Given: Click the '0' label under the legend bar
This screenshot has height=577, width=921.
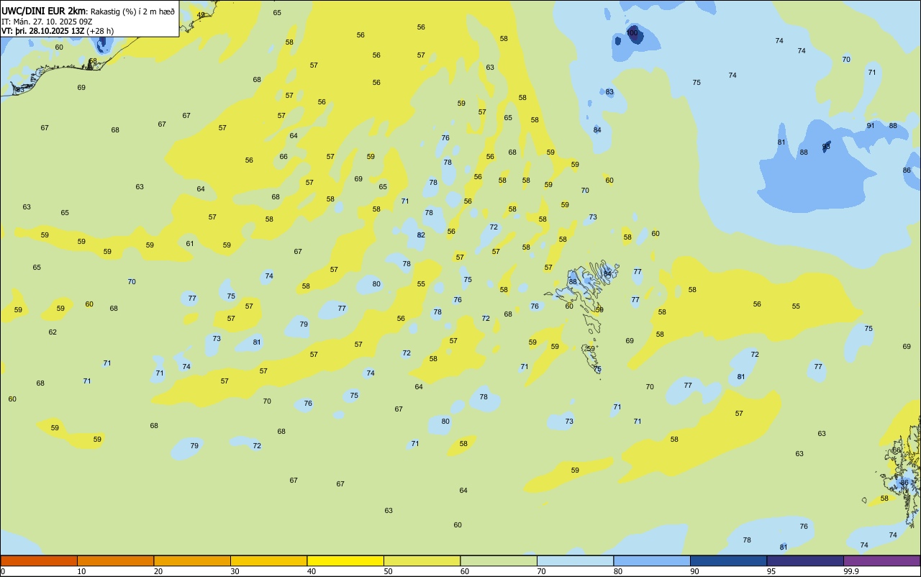Looking at the screenshot, I should (x=3, y=571).
